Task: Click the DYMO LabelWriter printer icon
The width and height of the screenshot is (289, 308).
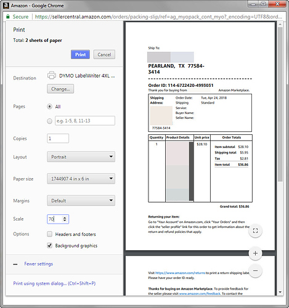Action: point(52,75)
